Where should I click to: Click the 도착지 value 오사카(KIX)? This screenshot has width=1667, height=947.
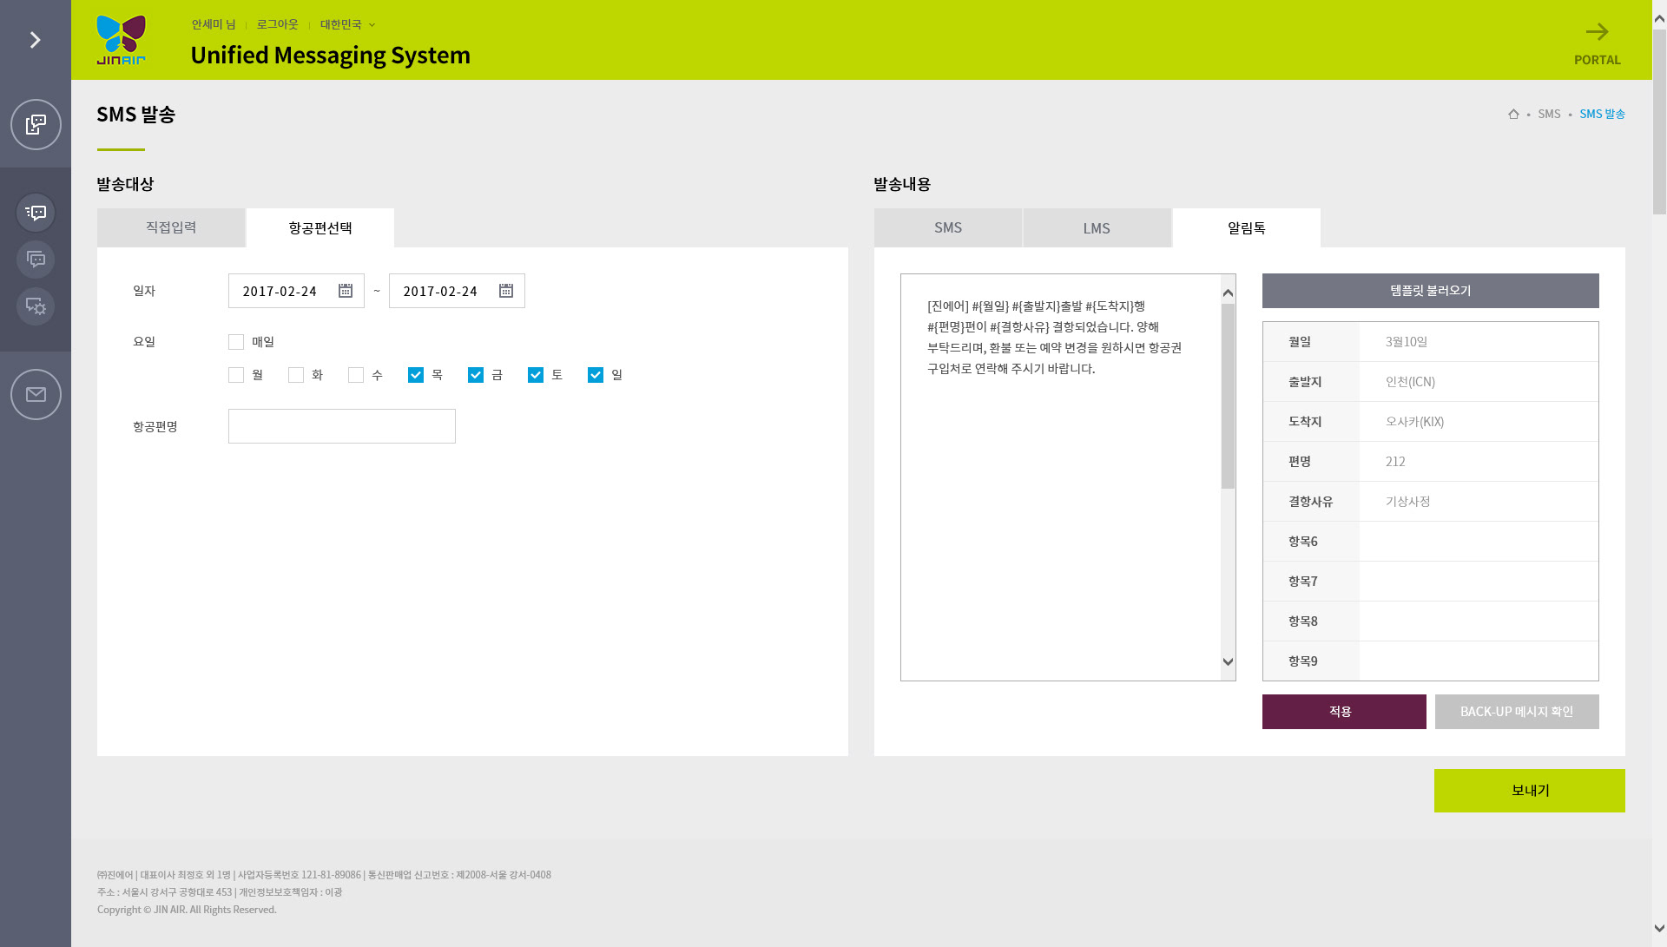coord(1479,422)
